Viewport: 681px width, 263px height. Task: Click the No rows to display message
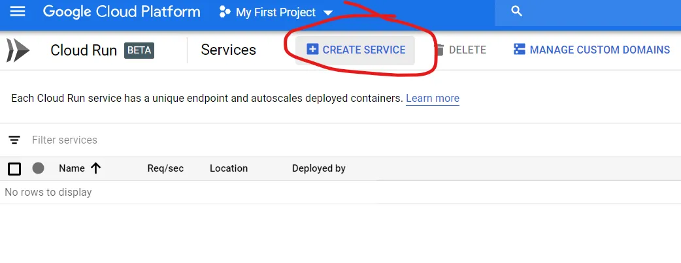point(48,193)
